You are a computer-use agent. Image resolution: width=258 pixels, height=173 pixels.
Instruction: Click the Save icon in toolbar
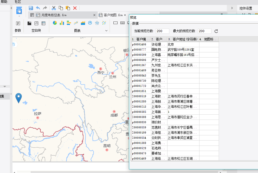click(31, 8)
